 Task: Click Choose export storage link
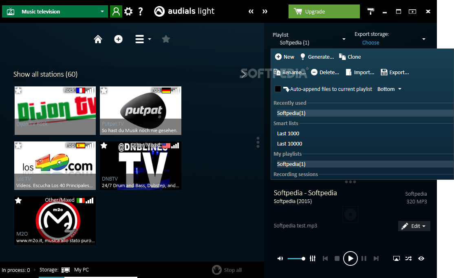pos(370,42)
